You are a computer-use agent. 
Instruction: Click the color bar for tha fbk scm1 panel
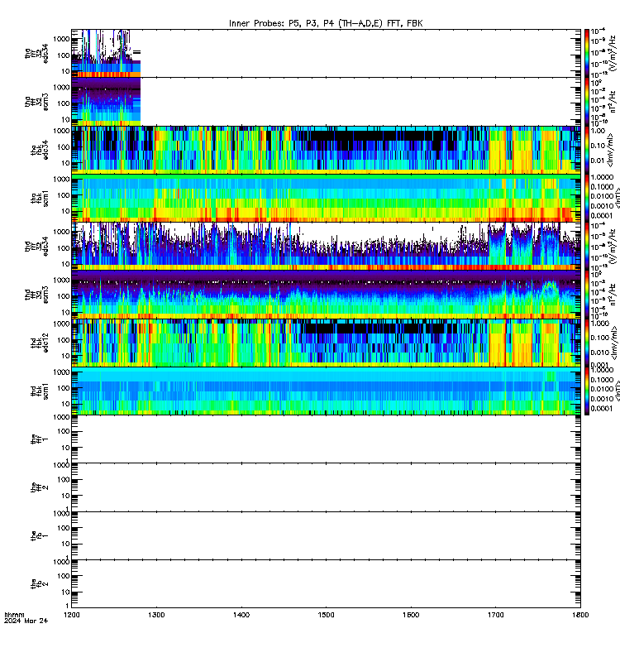[x=587, y=198]
